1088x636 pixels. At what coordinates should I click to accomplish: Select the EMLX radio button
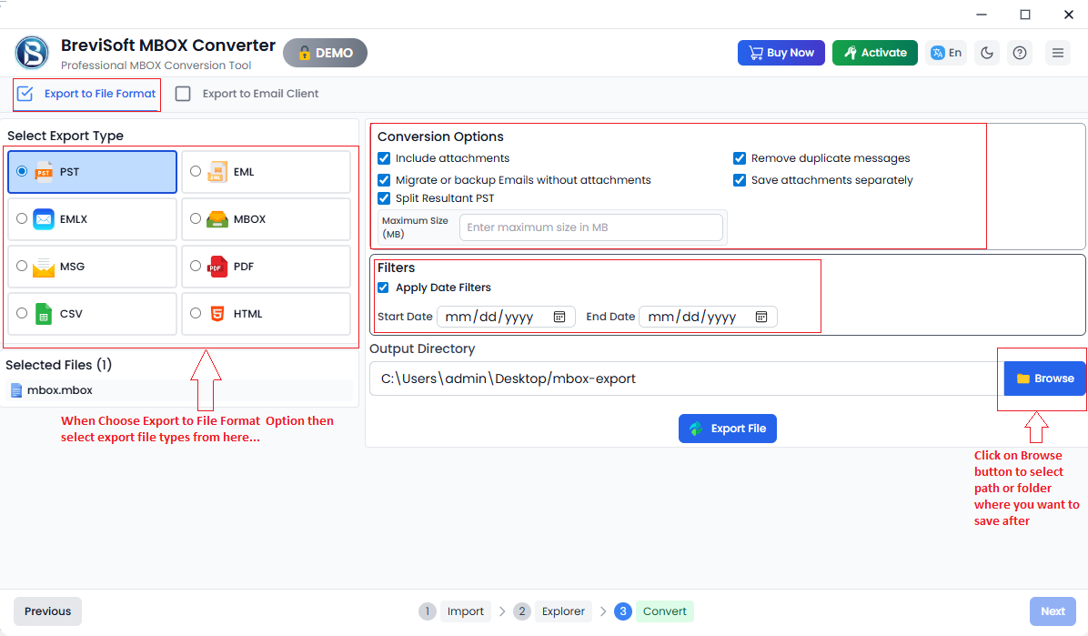point(22,218)
